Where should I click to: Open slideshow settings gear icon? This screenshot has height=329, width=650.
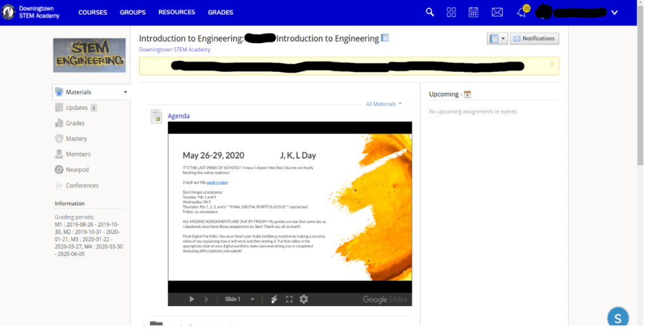tap(304, 299)
